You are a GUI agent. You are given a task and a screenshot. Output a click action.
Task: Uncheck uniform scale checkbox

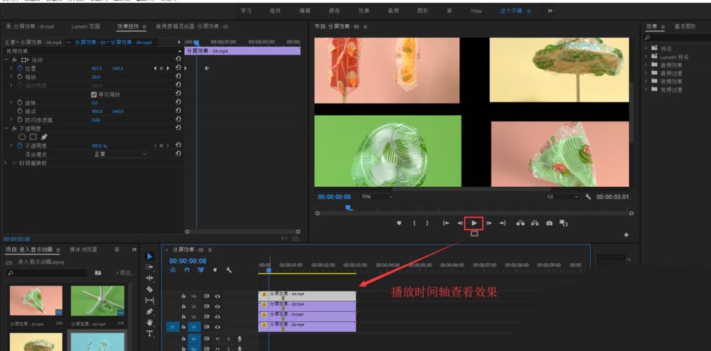tap(94, 94)
